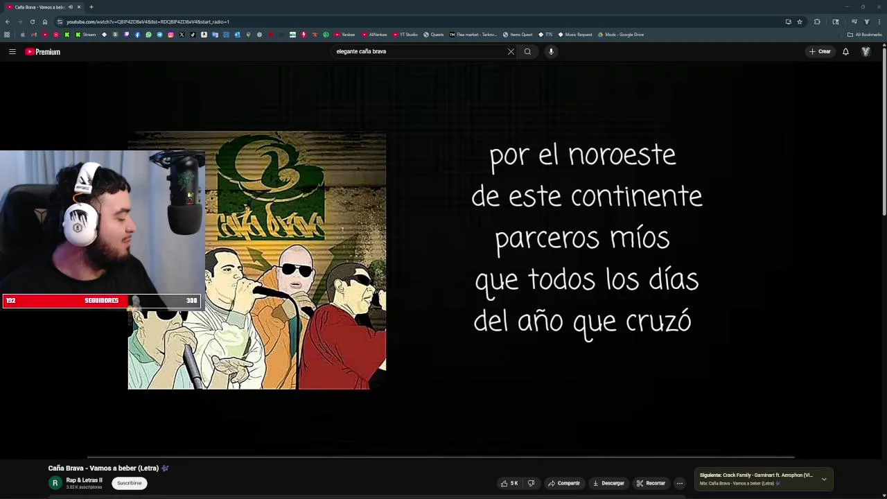Open the X (Twitter) bookmark icon
Image resolution: width=887 pixels, height=499 pixels.
tap(182, 35)
